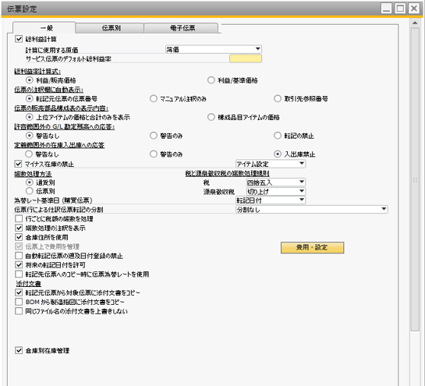
Task: Expand the アイテム設定 dropdown
Action: pyautogui.click(x=271, y=164)
